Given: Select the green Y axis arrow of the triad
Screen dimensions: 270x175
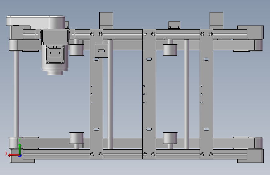Looking at the screenshot, I should click(20, 149).
